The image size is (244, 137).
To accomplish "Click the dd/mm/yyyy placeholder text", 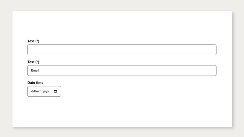I will tap(40, 91).
